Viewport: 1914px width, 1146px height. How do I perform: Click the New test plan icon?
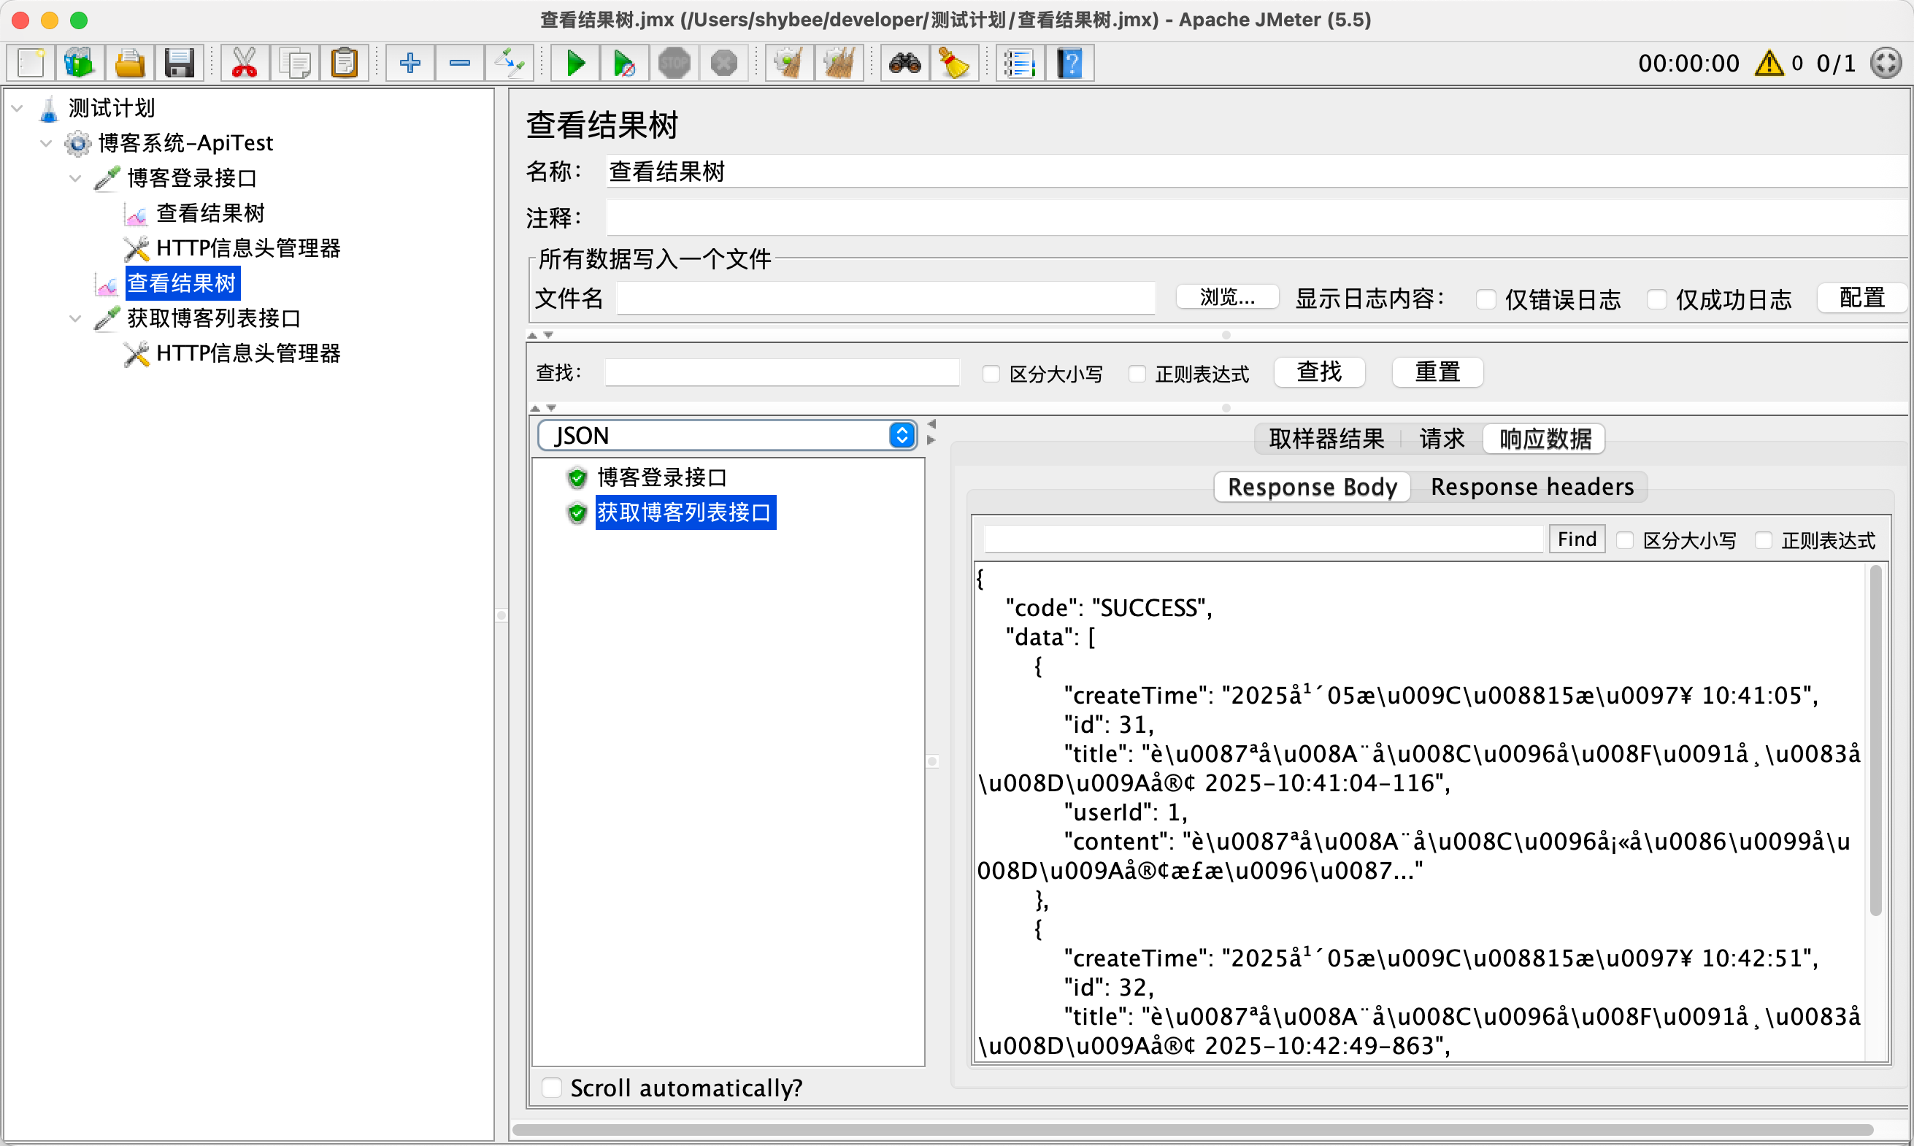point(31,64)
